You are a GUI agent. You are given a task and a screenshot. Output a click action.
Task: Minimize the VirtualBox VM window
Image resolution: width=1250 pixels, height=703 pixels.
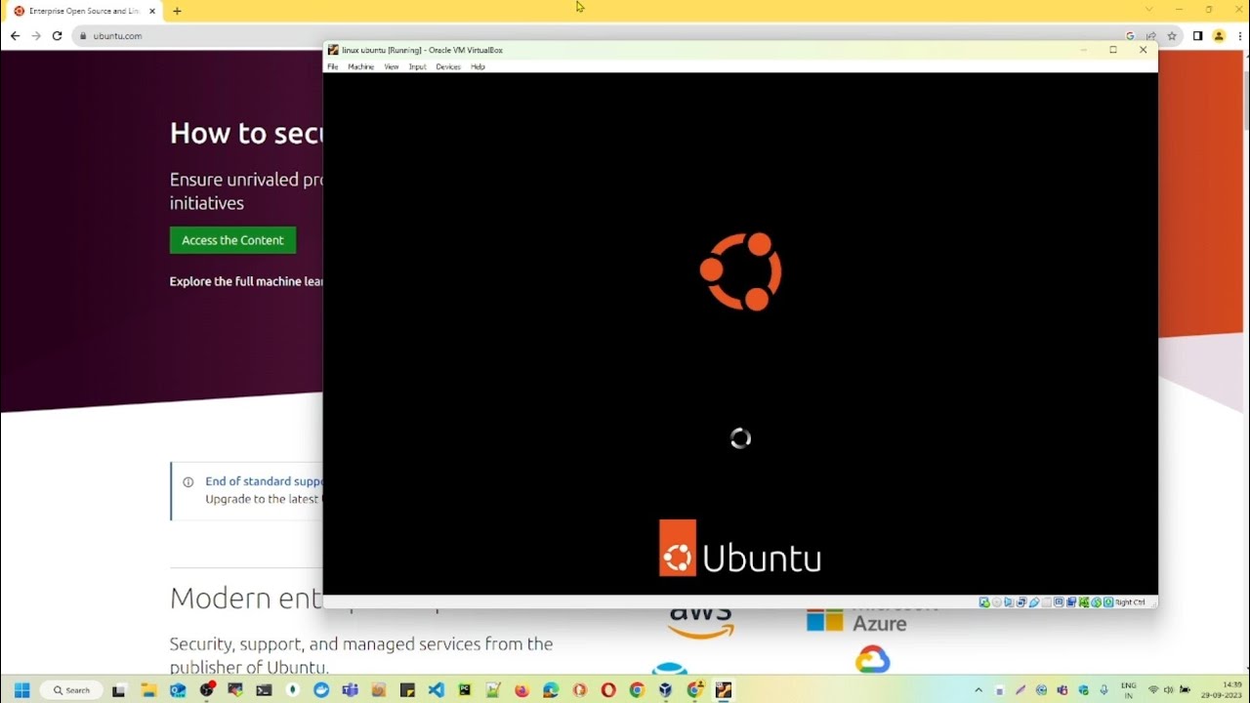click(1083, 50)
